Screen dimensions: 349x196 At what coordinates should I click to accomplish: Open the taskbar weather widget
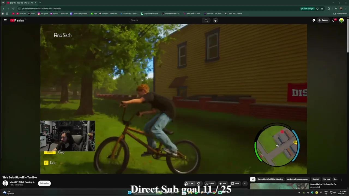click(8, 192)
